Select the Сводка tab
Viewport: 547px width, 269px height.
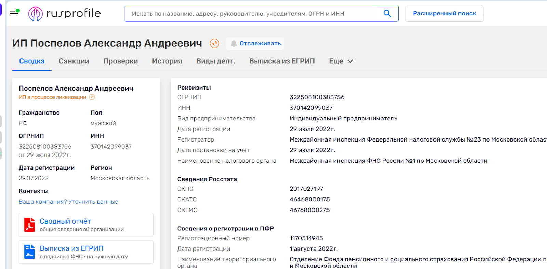click(32, 61)
